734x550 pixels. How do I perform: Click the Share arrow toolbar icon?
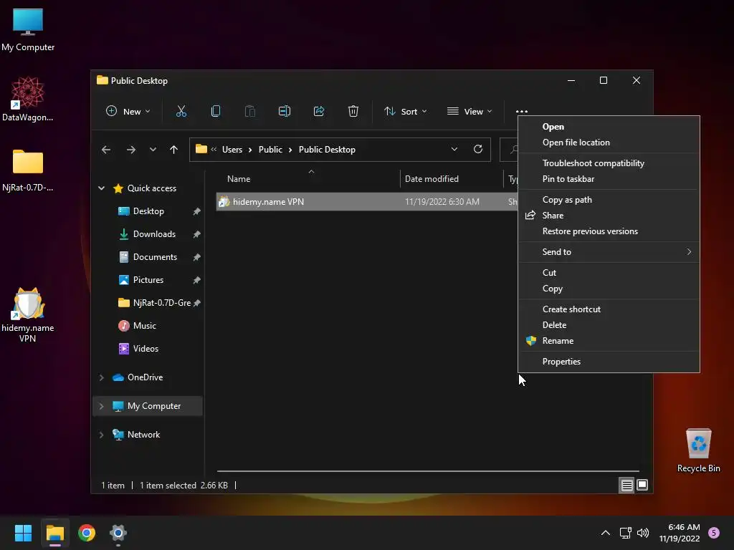pyautogui.click(x=319, y=111)
